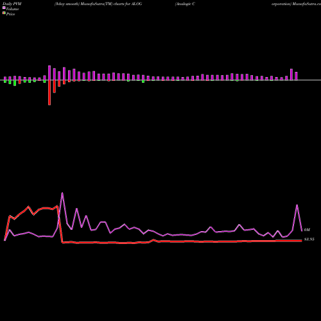Click the tallest magenta volume bar

click(x=49, y=73)
